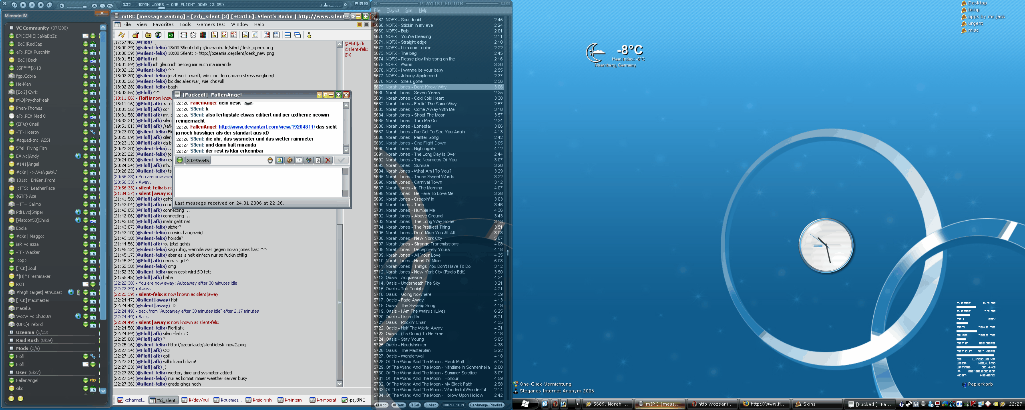Click the Winamp previous track button
1025x410 pixels.
point(14,5)
